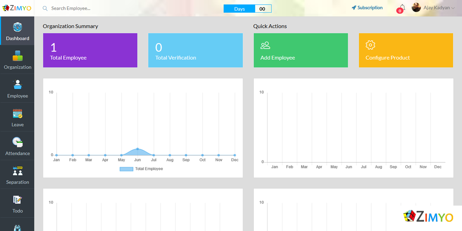This screenshot has height=231, width=462.
Task: Open the Leave calendar icon
Action: pos(17,114)
